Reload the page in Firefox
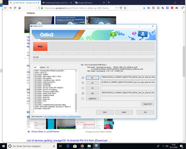The height and width of the screenshot is (149, 186). 15,8
